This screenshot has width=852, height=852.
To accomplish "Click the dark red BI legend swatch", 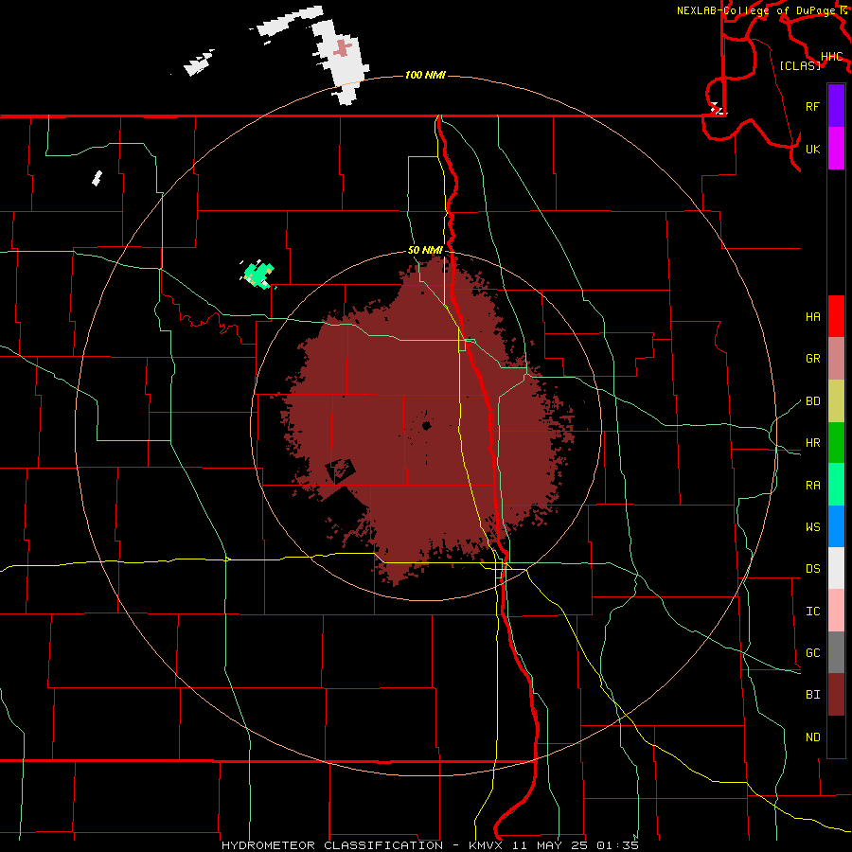I will click(x=836, y=695).
